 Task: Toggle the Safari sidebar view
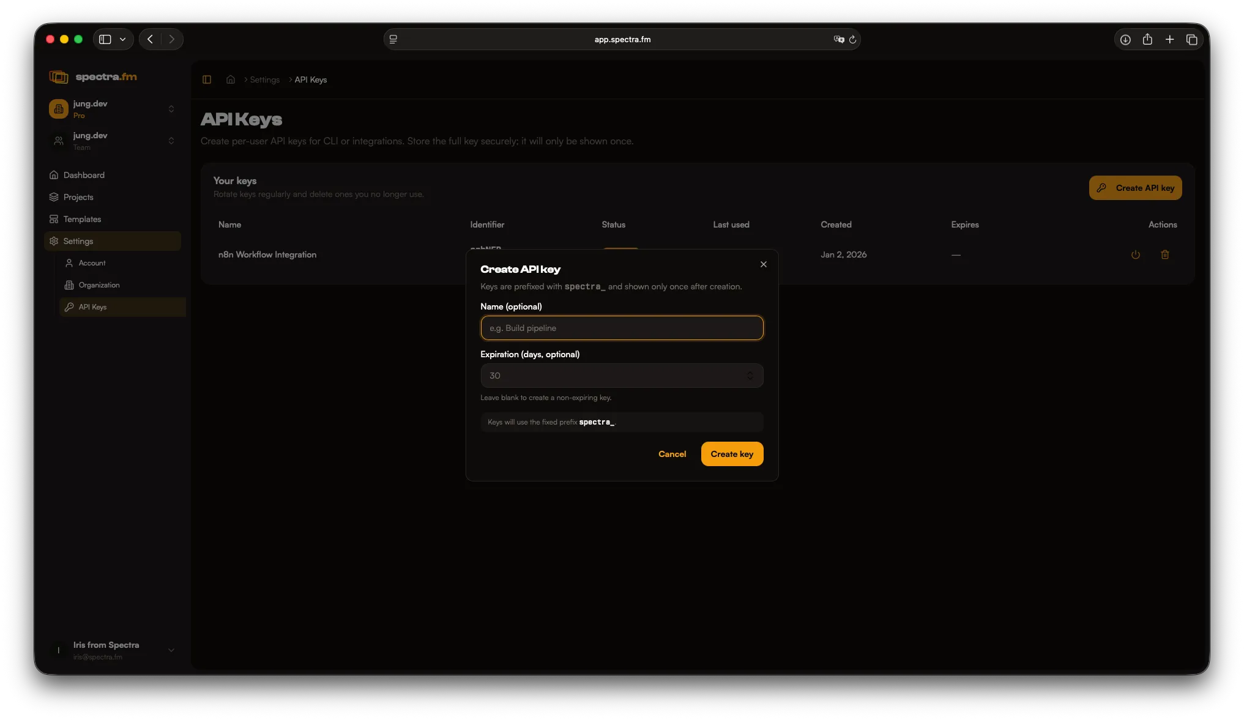[x=105, y=39]
